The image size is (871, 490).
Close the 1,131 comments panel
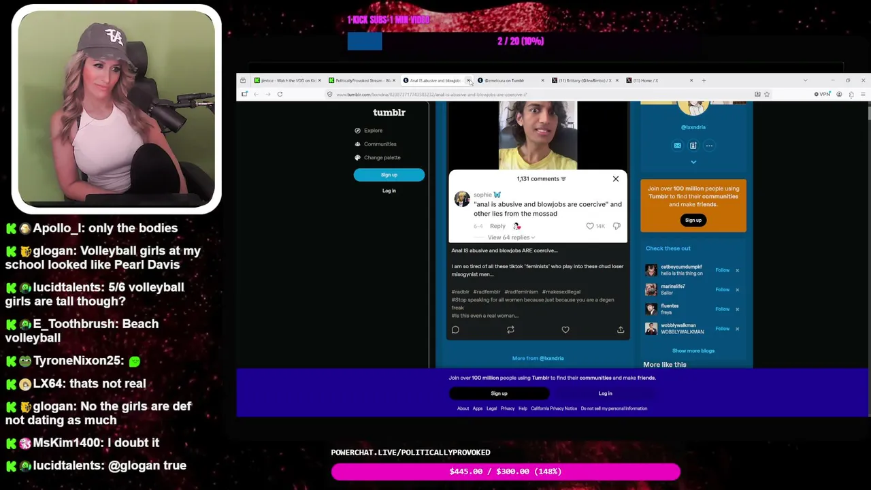tap(616, 179)
